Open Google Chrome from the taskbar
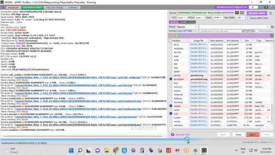 click(116, 150)
